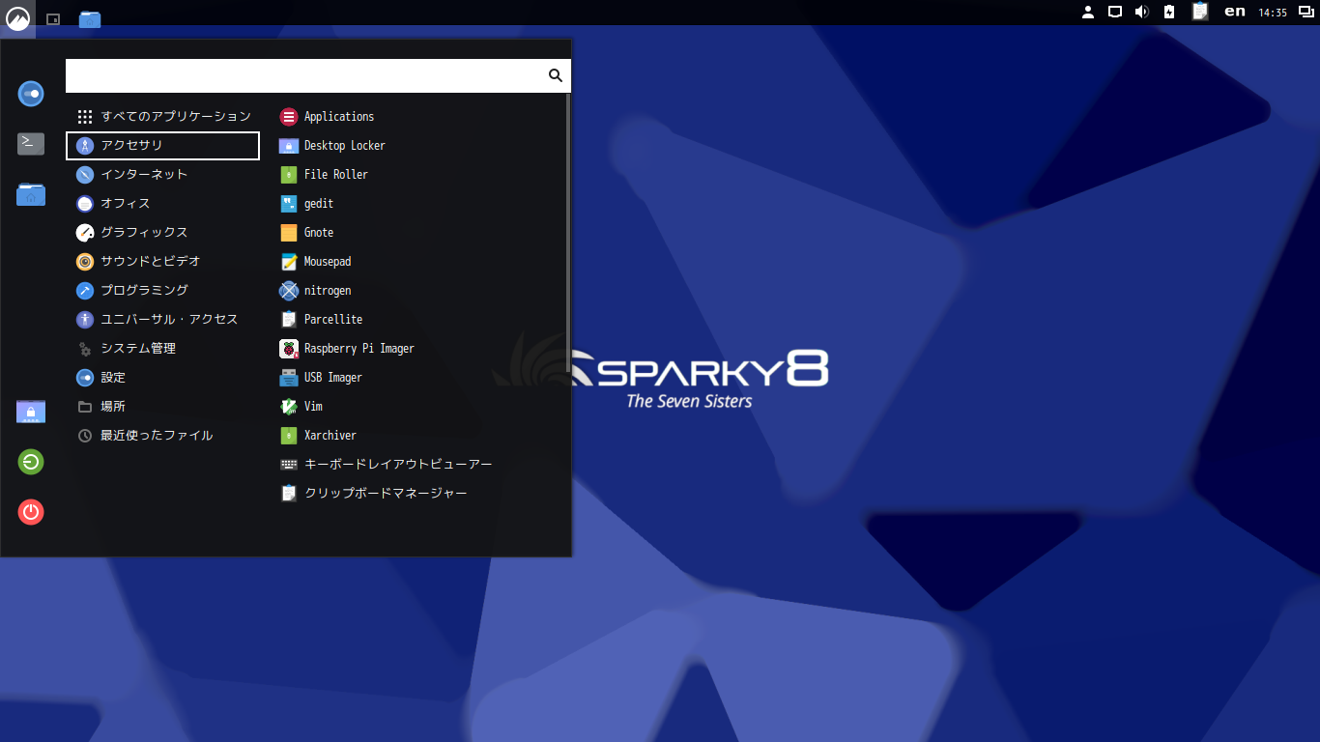The image size is (1320, 742).
Task: Open the インターネット category
Action: coord(162,174)
